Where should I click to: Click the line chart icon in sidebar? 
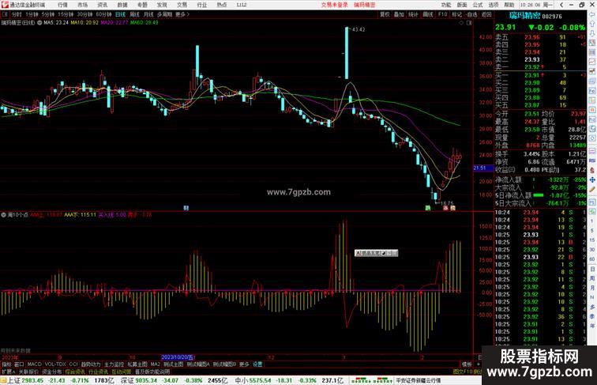pos(592,62)
